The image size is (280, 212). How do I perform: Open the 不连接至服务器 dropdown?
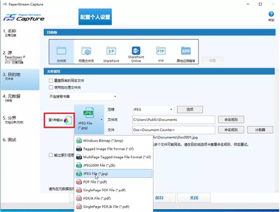click(83, 97)
